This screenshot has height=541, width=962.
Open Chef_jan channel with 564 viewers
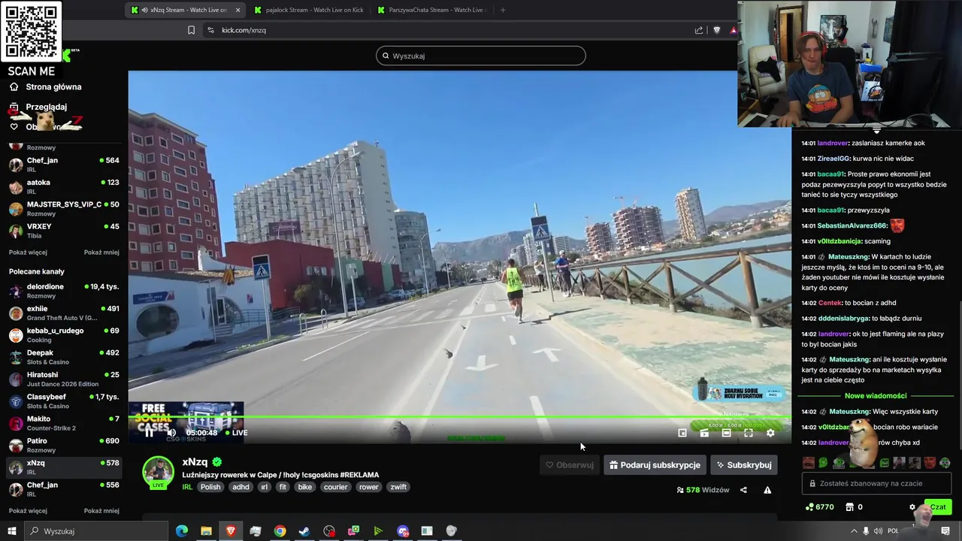coord(63,165)
